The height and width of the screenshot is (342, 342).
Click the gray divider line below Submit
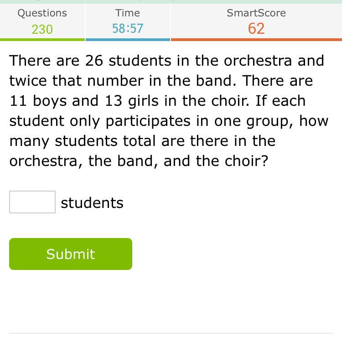pyautogui.click(x=171, y=333)
